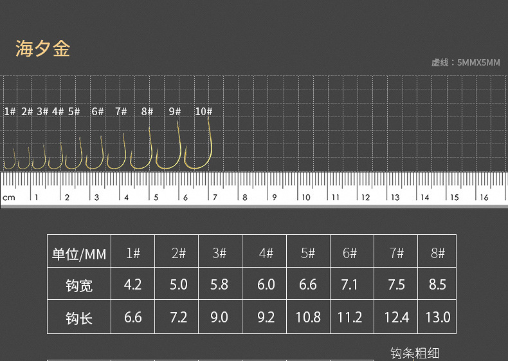Click the number 16 on the ruler
Viewport: 508px width, 361px height.
click(484, 197)
